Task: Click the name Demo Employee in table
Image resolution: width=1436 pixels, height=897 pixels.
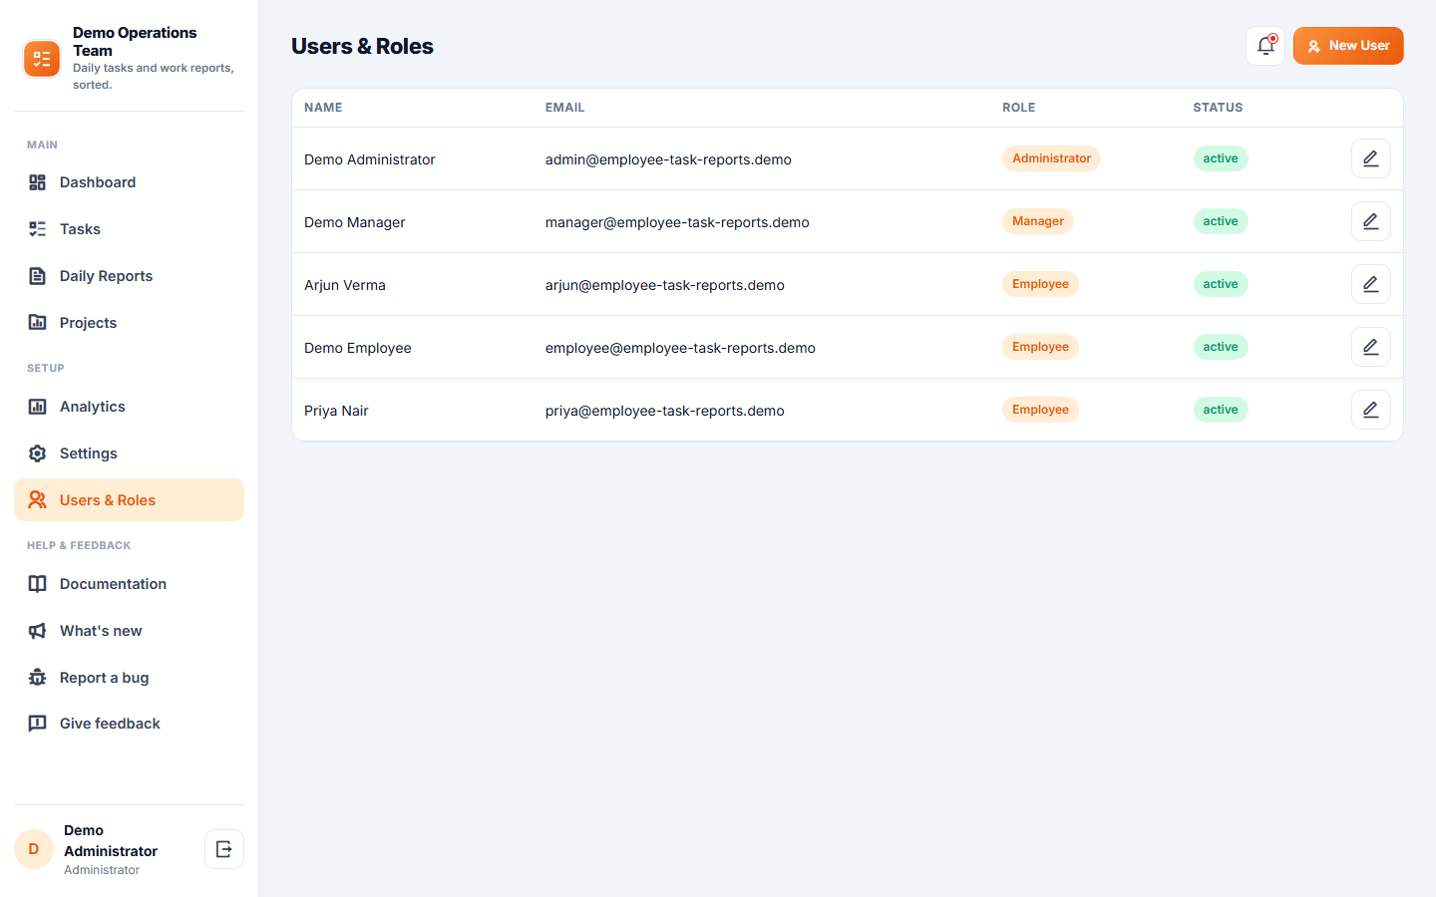Action: point(358,348)
